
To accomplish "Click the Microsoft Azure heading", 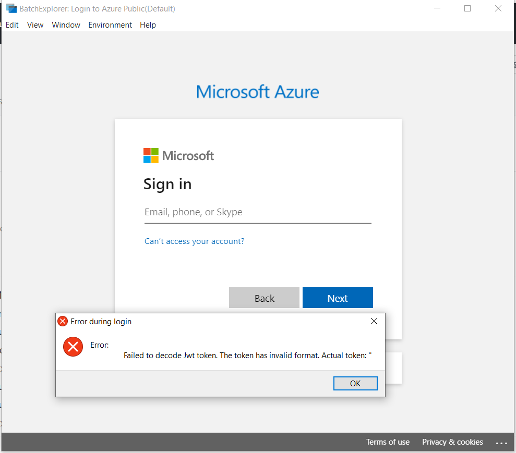I will click(257, 92).
